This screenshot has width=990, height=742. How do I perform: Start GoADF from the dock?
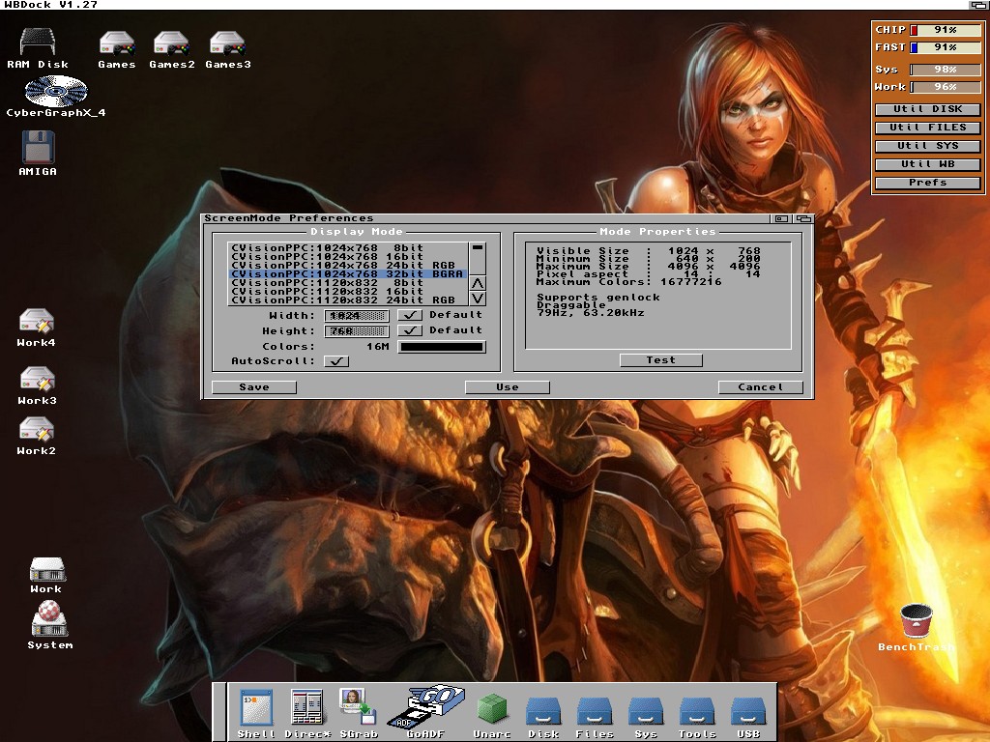click(x=428, y=706)
